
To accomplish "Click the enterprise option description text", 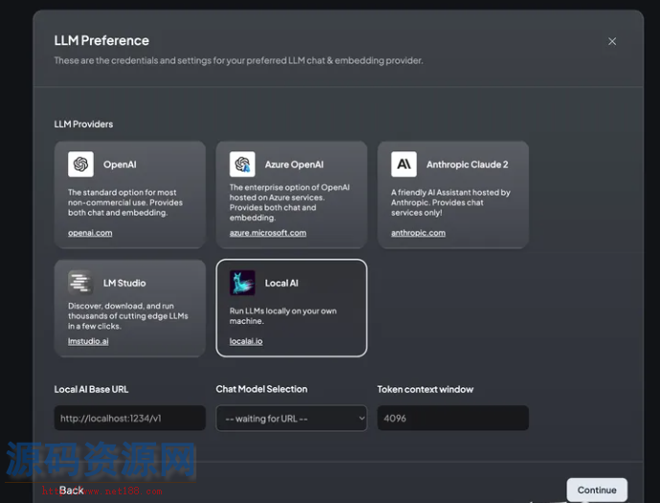I will (289, 202).
